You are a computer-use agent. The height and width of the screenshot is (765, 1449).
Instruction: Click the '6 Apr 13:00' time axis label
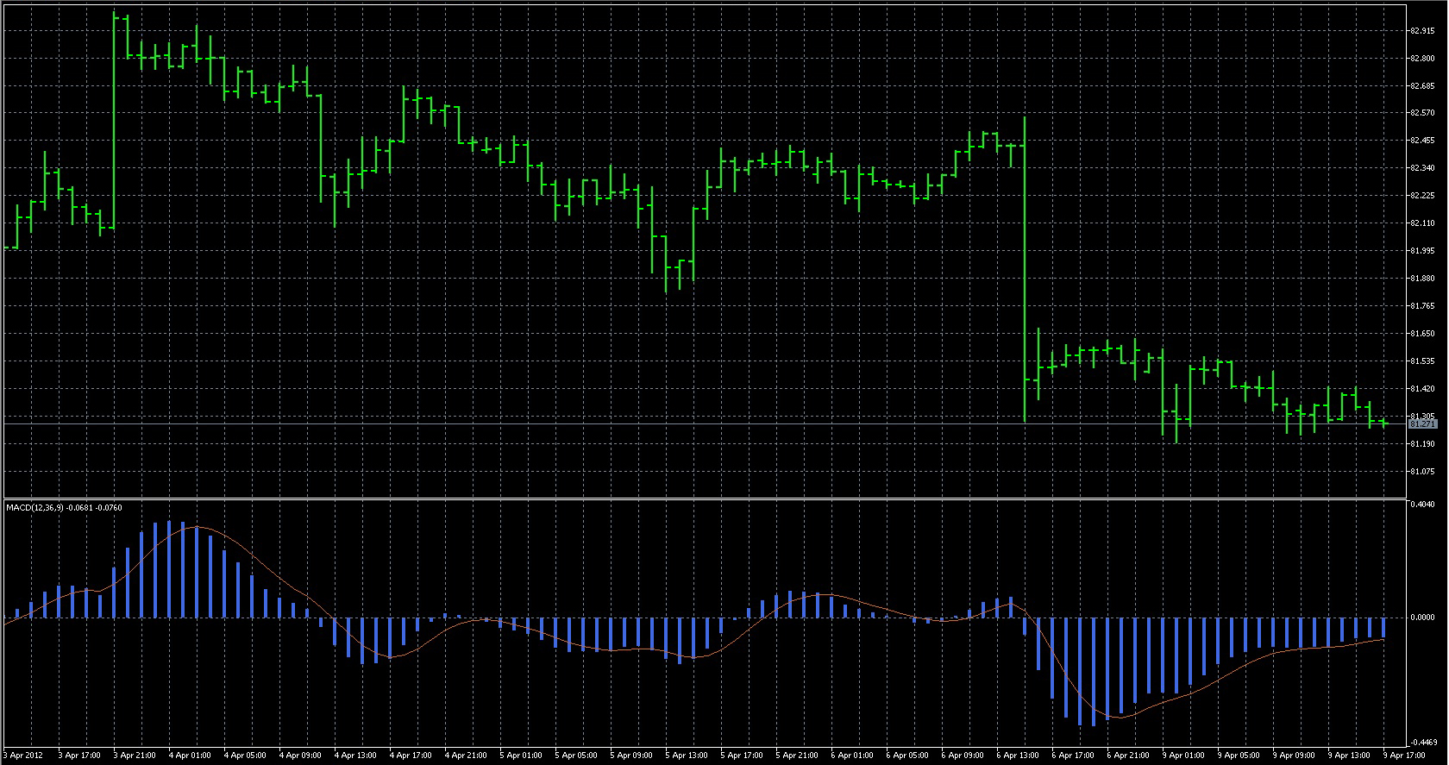click(1018, 756)
